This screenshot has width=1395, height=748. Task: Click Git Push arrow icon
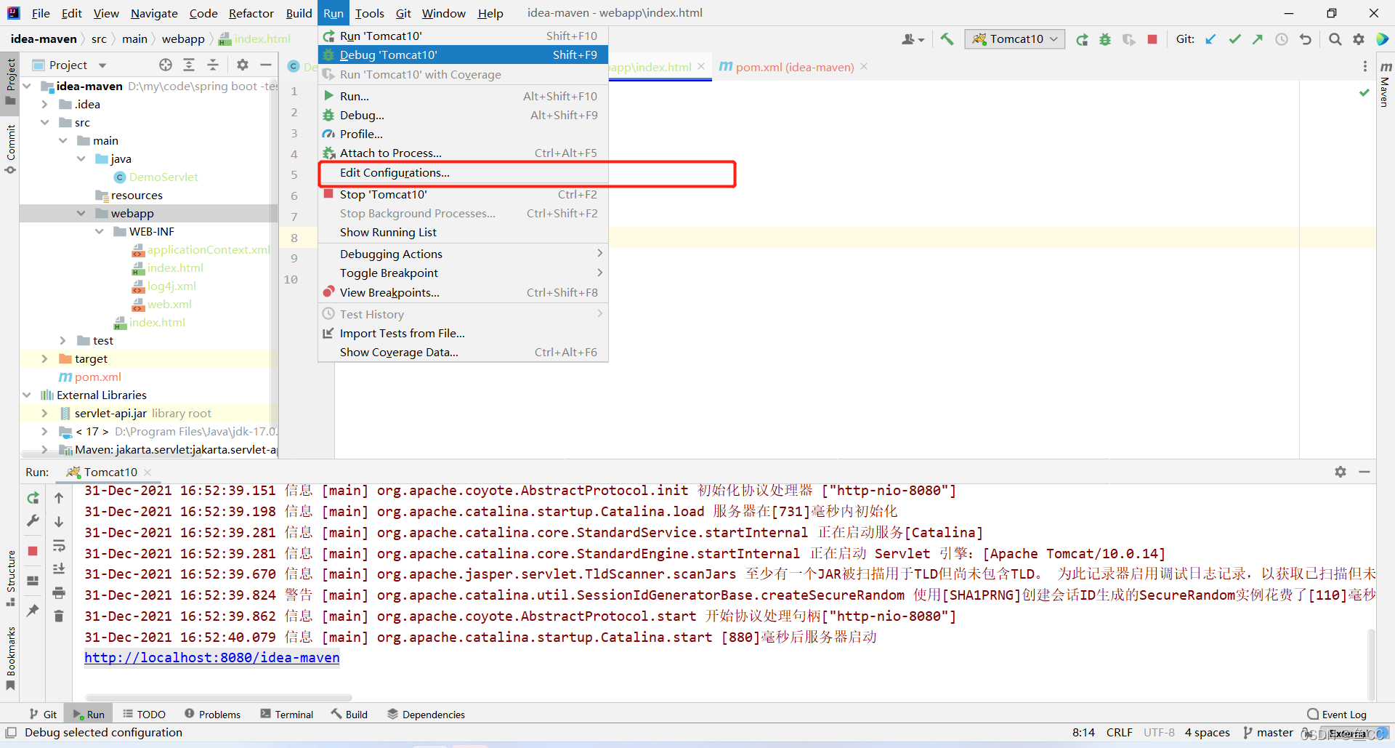[1258, 39]
